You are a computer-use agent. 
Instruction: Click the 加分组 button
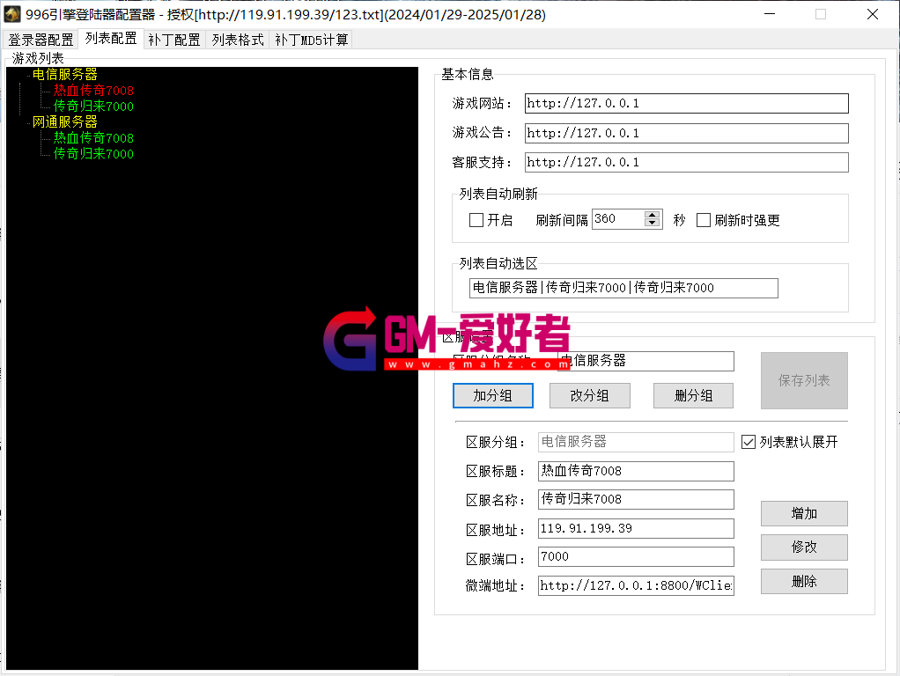[493, 396]
